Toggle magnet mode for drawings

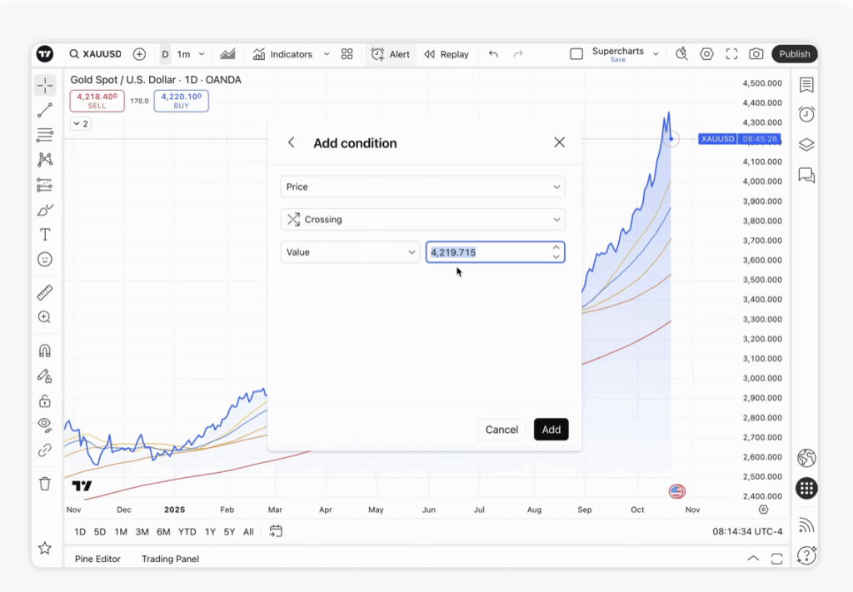45,351
